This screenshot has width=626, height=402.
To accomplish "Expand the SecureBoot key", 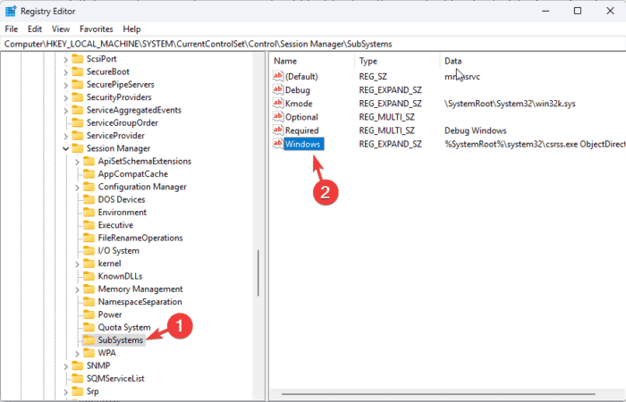I will click(x=66, y=72).
